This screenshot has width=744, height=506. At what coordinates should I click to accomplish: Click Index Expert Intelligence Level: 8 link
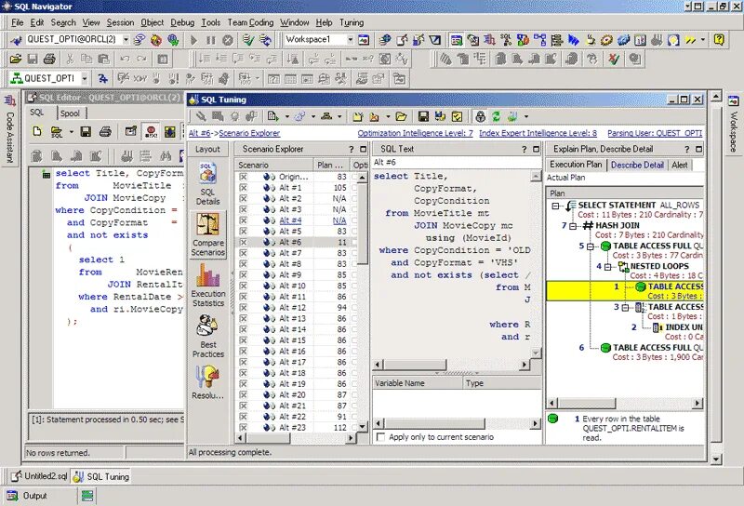[538, 133]
